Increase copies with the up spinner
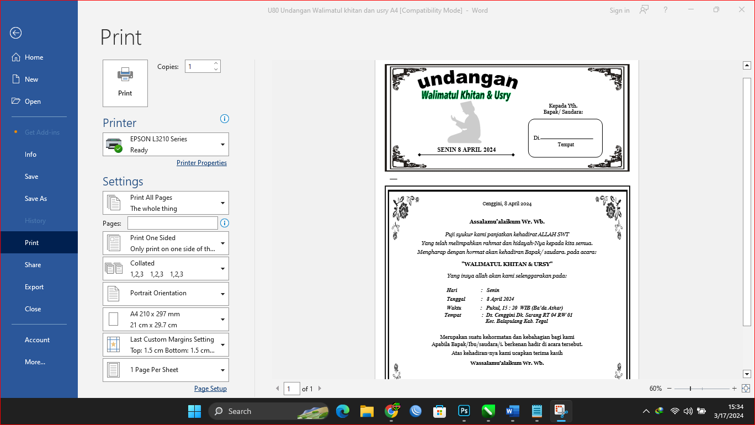Viewport: 755px width, 425px height. coord(216,63)
